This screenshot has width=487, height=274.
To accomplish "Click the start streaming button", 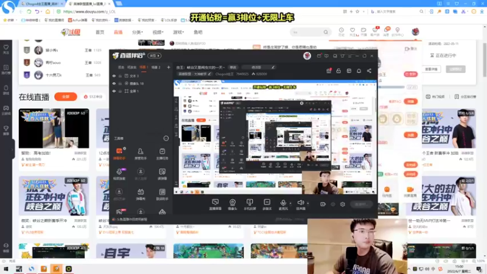I will tap(361, 204).
